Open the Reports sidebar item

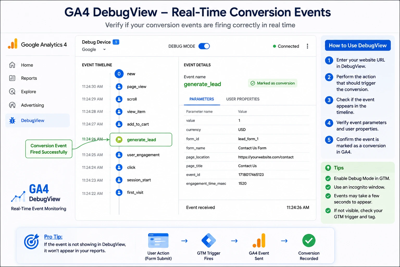point(37,78)
